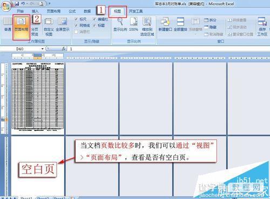The image size is (270, 199).
Task: Switch to 普通 (Normal) view
Action: (8, 25)
